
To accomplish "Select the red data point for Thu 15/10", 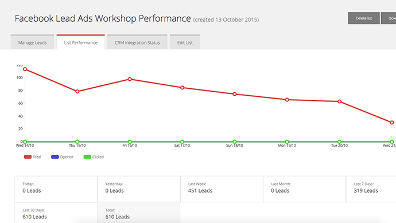I will [77, 91].
